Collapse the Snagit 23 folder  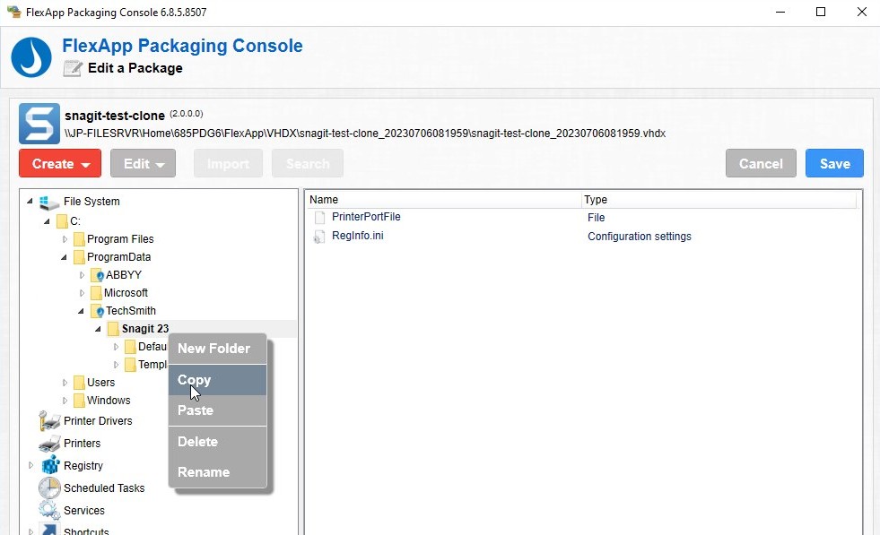coord(98,329)
